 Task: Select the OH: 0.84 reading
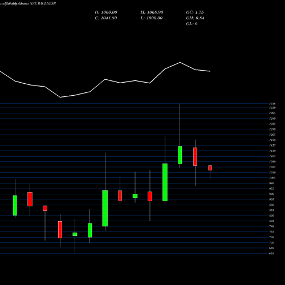[195, 18]
